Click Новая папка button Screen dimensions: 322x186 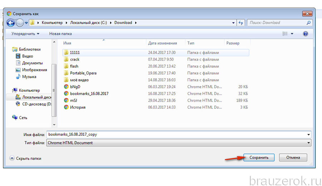60,34
